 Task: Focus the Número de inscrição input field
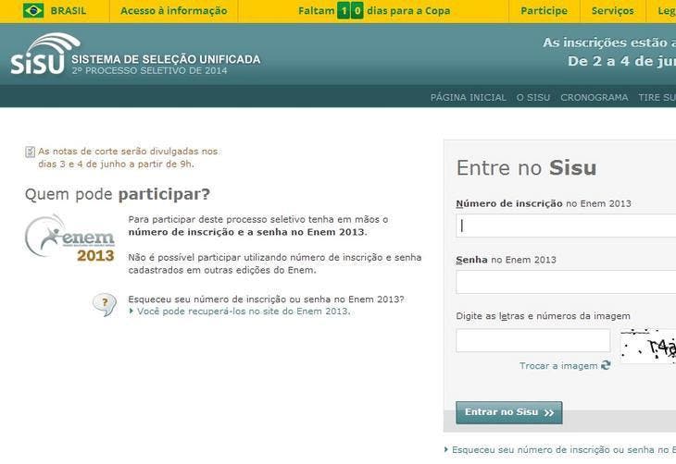(566, 226)
